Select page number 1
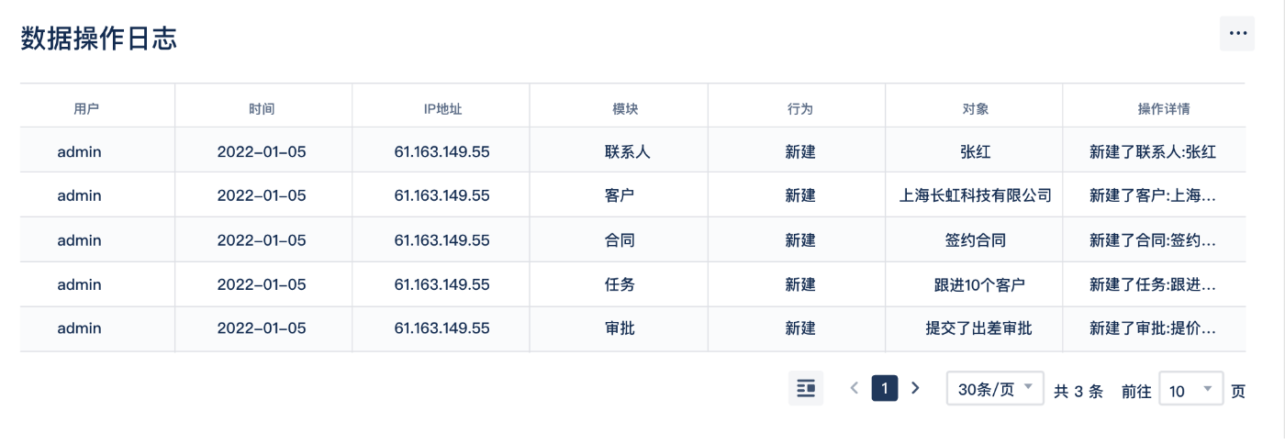This screenshot has height=444, width=1285. coord(884,388)
